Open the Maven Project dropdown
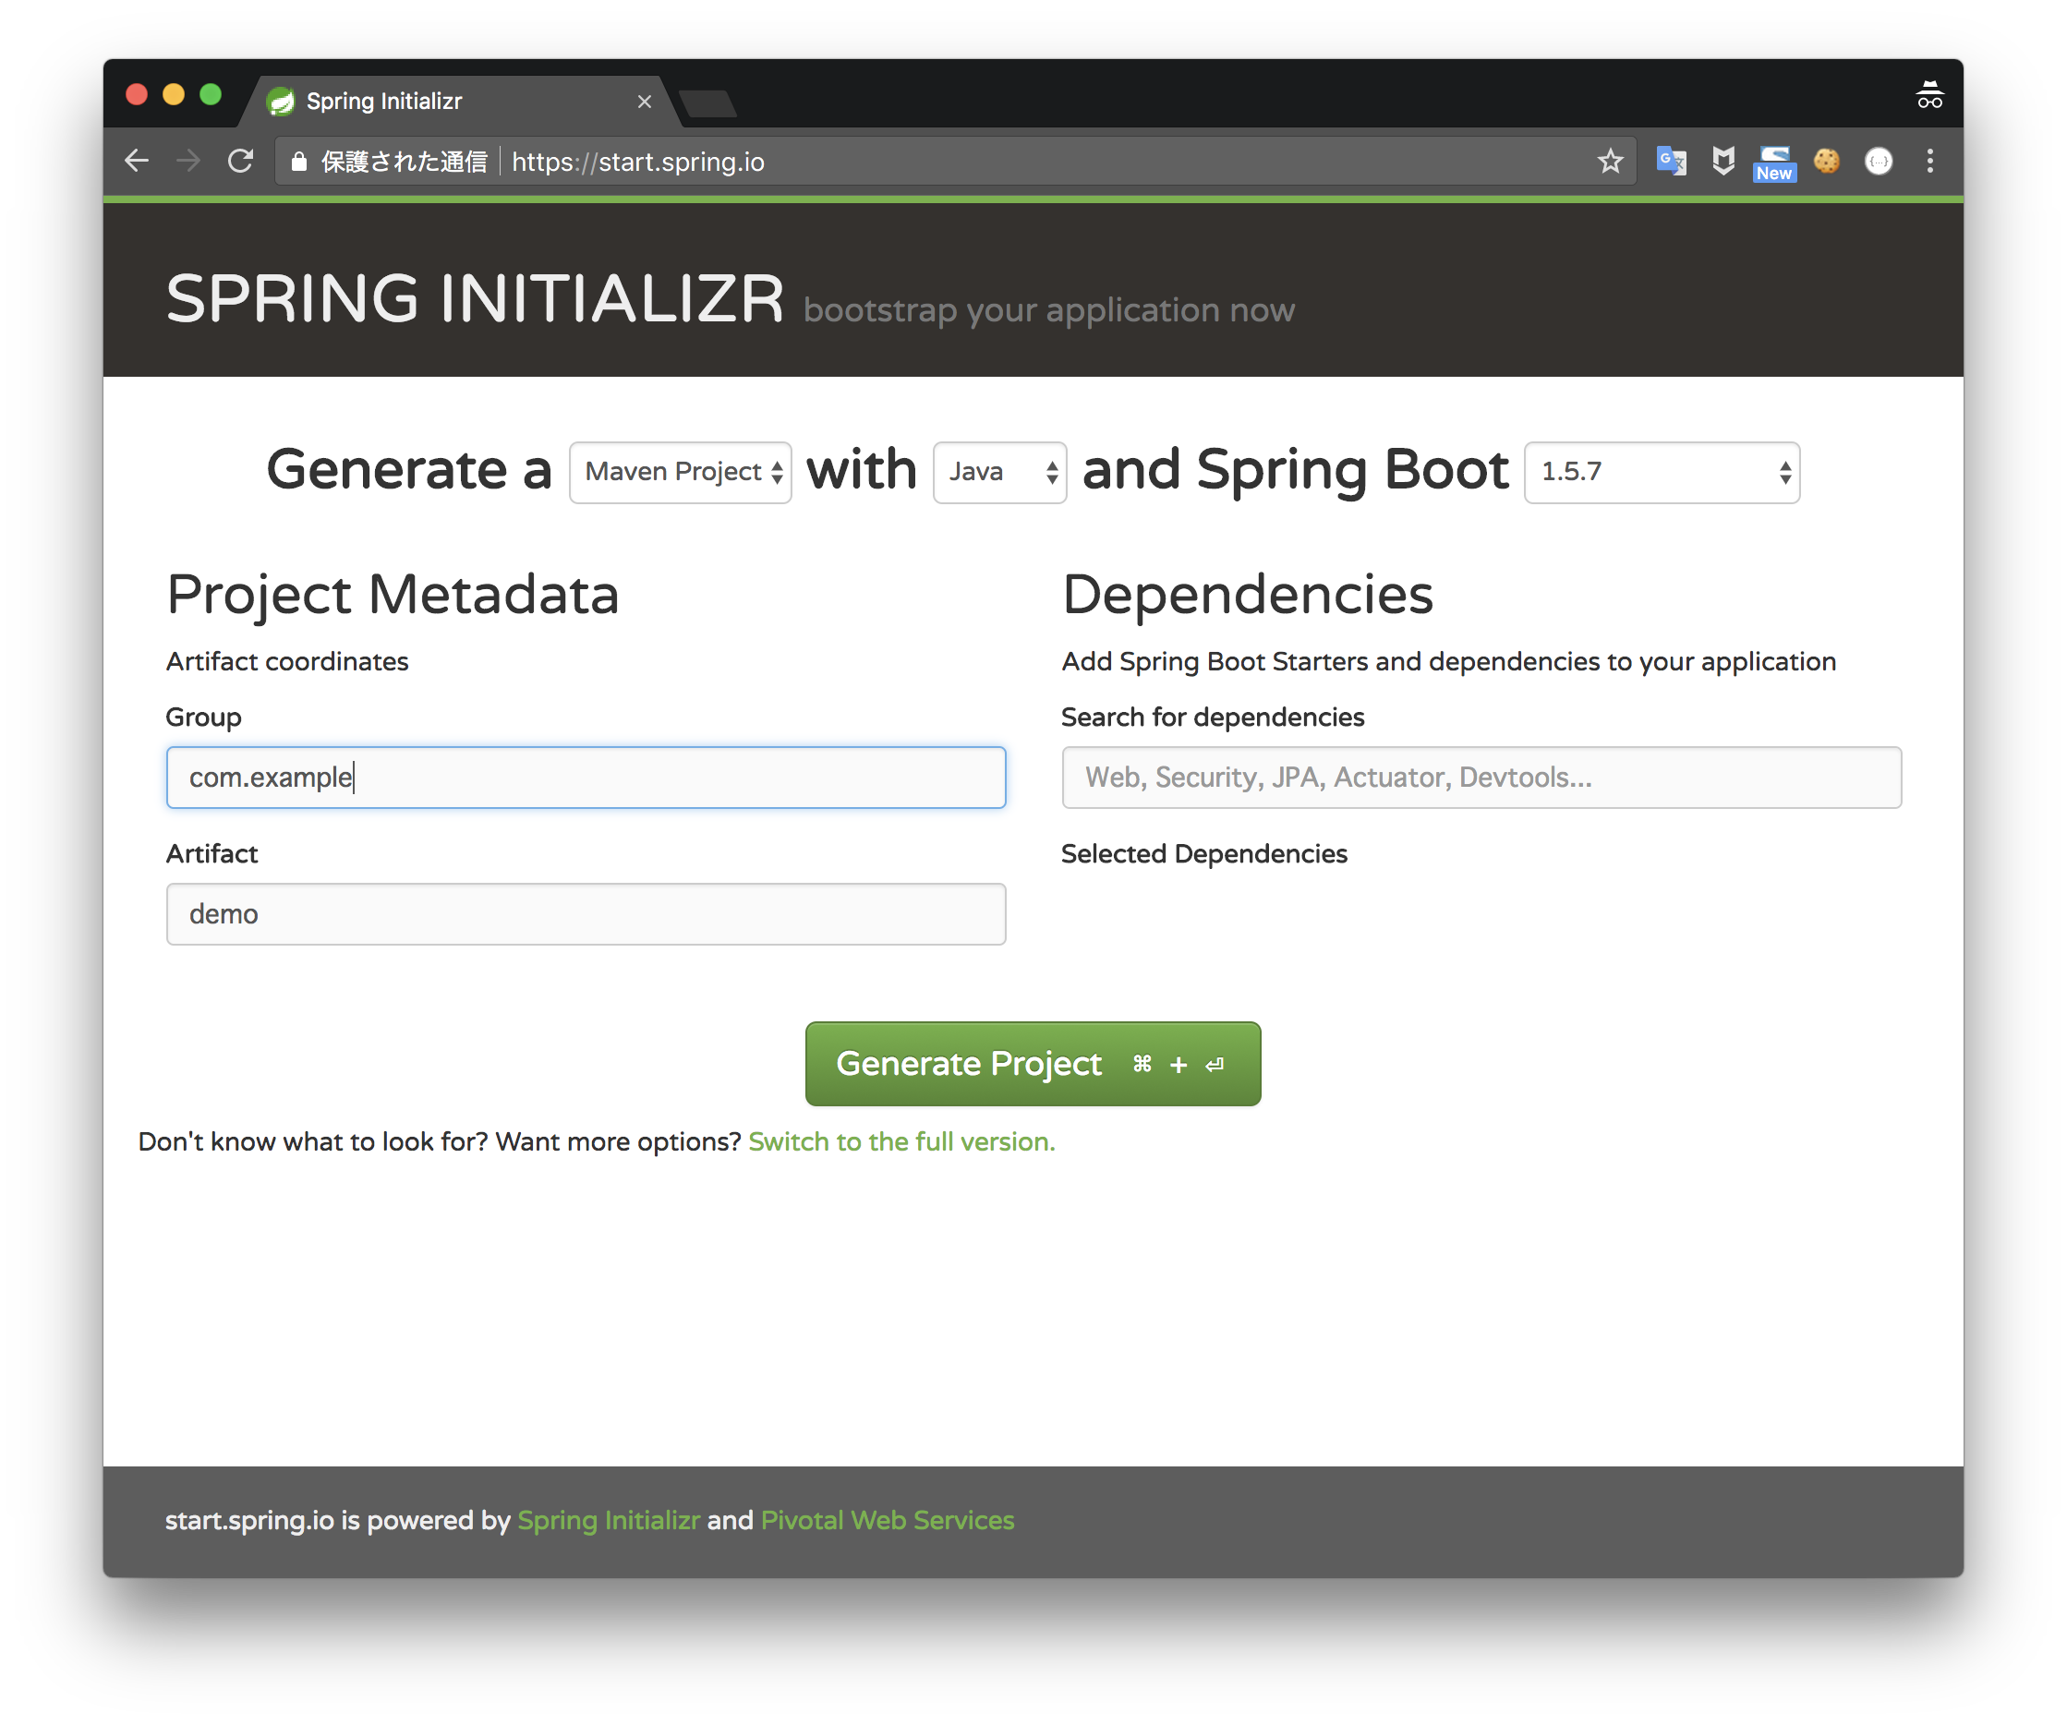The width and height of the screenshot is (2067, 1725). click(680, 472)
